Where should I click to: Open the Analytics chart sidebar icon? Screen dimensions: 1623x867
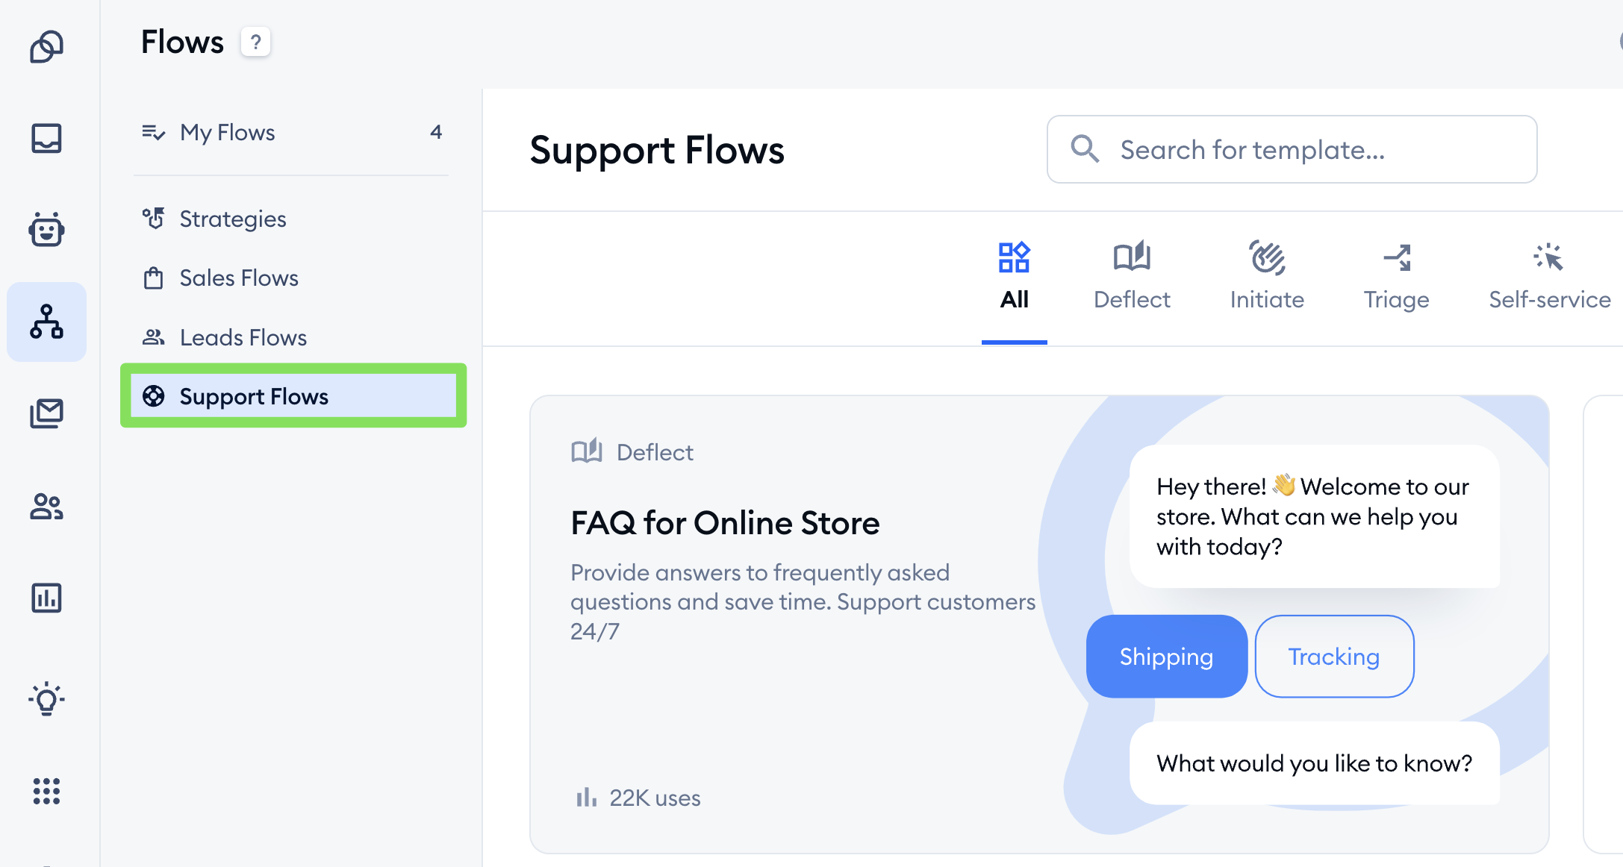pos(46,598)
